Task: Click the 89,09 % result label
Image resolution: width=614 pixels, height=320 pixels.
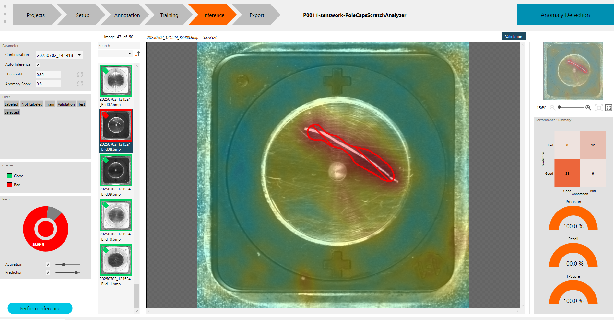Action: click(x=38, y=245)
